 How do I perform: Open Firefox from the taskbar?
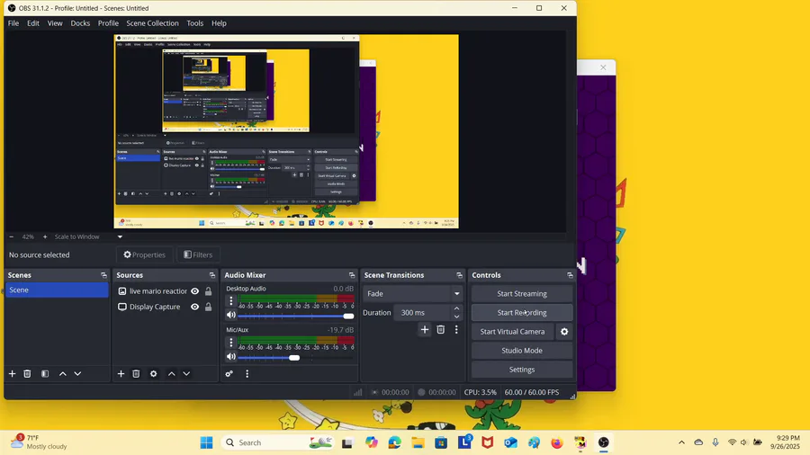[557, 442]
